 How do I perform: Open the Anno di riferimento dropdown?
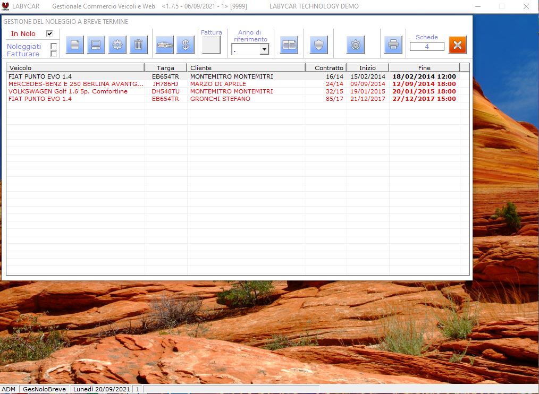coord(264,49)
